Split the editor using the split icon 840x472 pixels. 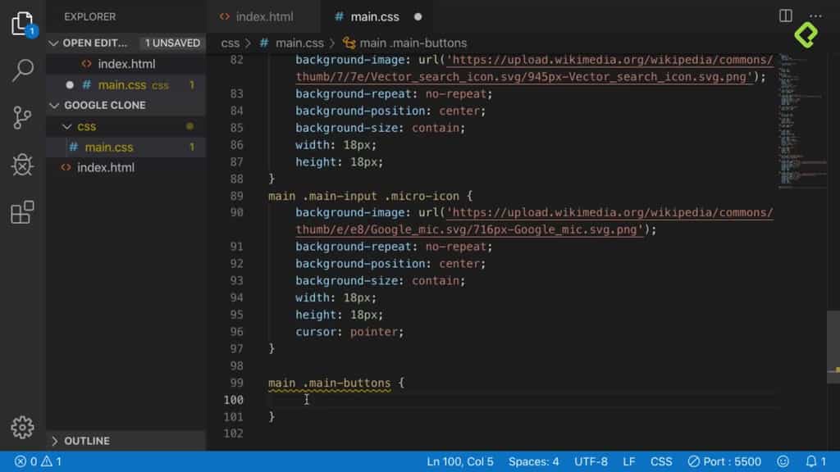pos(787,16)
